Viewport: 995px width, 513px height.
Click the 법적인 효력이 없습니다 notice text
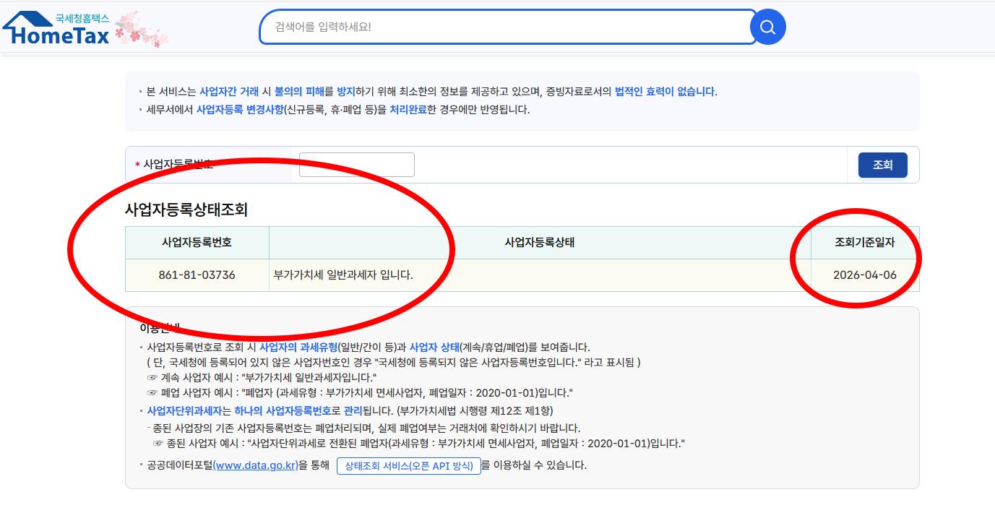pyautogui.click(x=664, y=92)
